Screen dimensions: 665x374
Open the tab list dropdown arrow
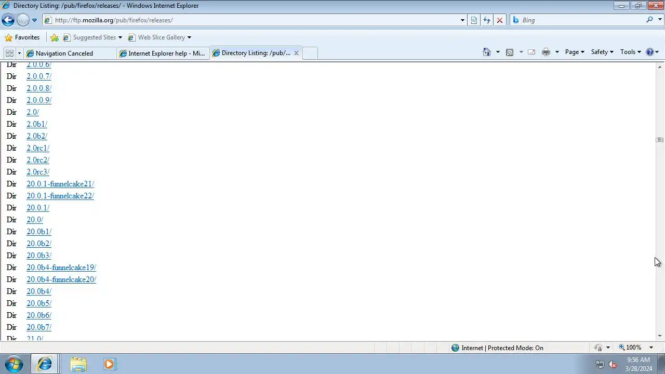tap(19, 53)
